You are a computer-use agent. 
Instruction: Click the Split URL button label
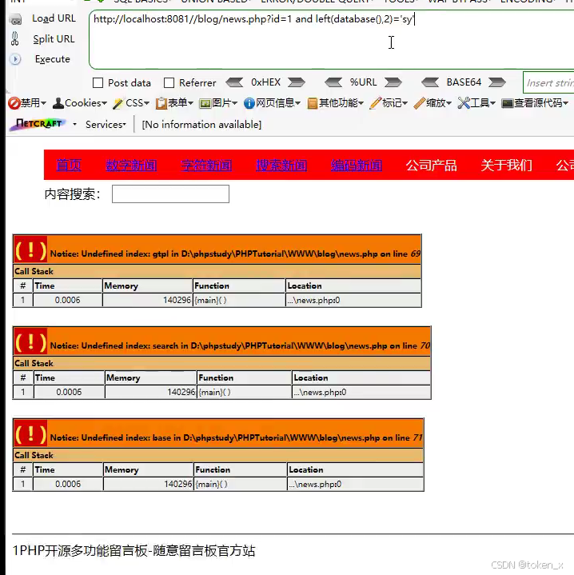tap(54, 39)
